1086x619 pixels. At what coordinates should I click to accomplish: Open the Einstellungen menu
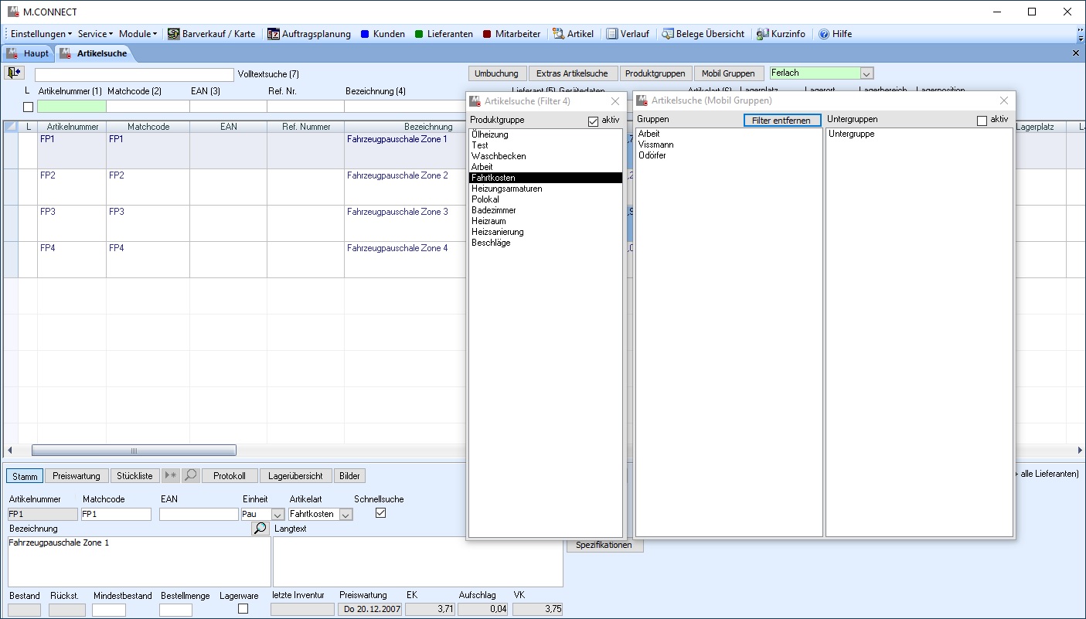point(41,34)
